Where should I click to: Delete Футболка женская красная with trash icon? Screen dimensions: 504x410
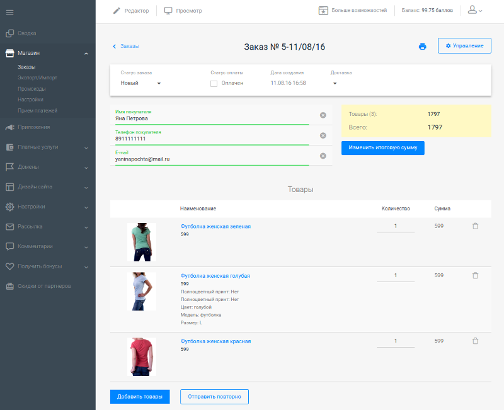click(x=476, y=341)
